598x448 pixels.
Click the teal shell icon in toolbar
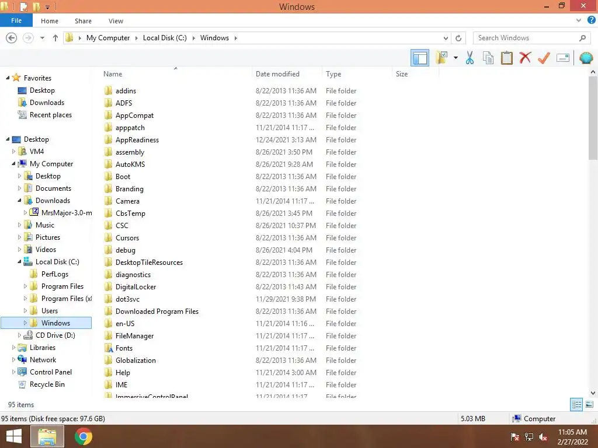click(586, 58)
